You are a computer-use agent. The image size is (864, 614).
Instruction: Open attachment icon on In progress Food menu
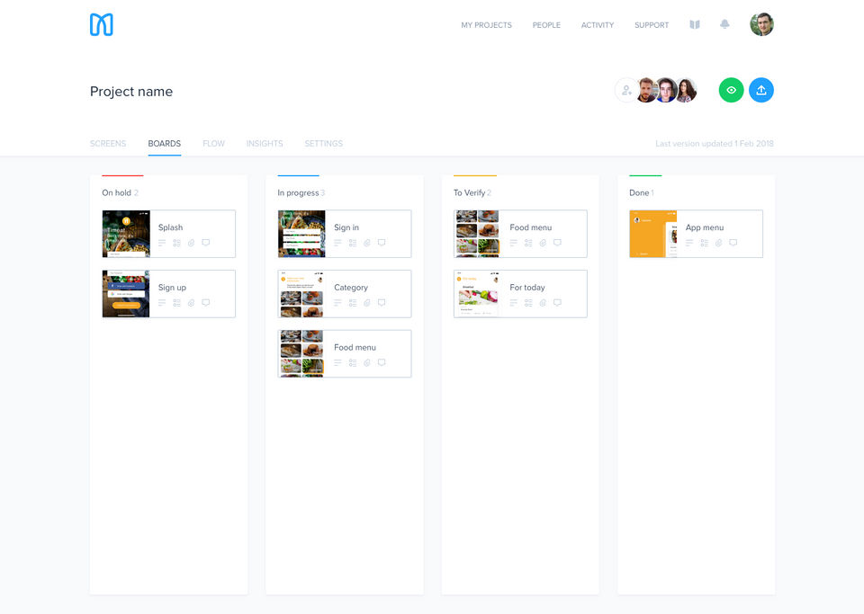pyautogui.click(x=367, y=362)
